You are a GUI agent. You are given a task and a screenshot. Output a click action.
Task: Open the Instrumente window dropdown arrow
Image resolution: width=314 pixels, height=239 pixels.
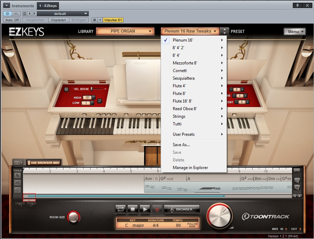click(x=6, y=6)
